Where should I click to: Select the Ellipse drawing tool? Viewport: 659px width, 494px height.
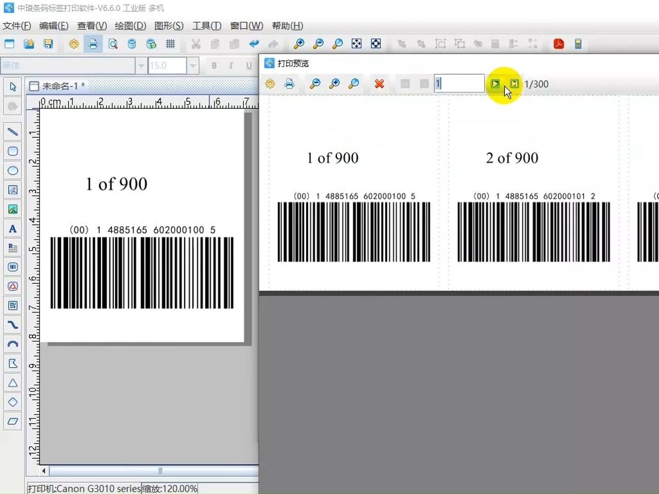13,171
